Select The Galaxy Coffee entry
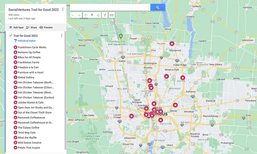This screenshot has width=257, height=154. coord(29,128)
